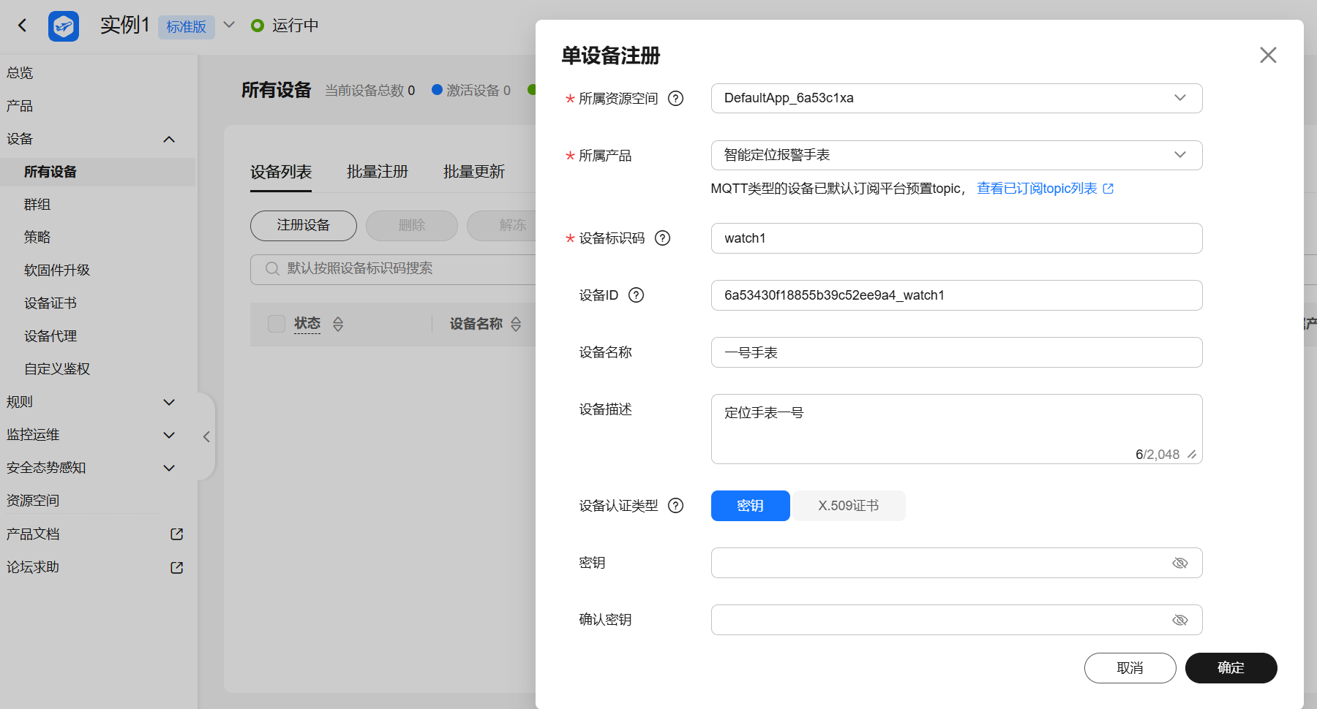1317x709 pixels.
Task: Switch to 批量更新 tab
Action: click(x=474, y=172)
